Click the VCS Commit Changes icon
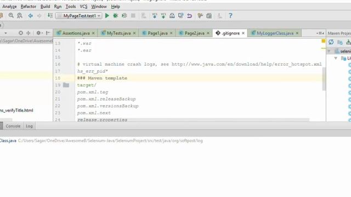 coord(163,16)
